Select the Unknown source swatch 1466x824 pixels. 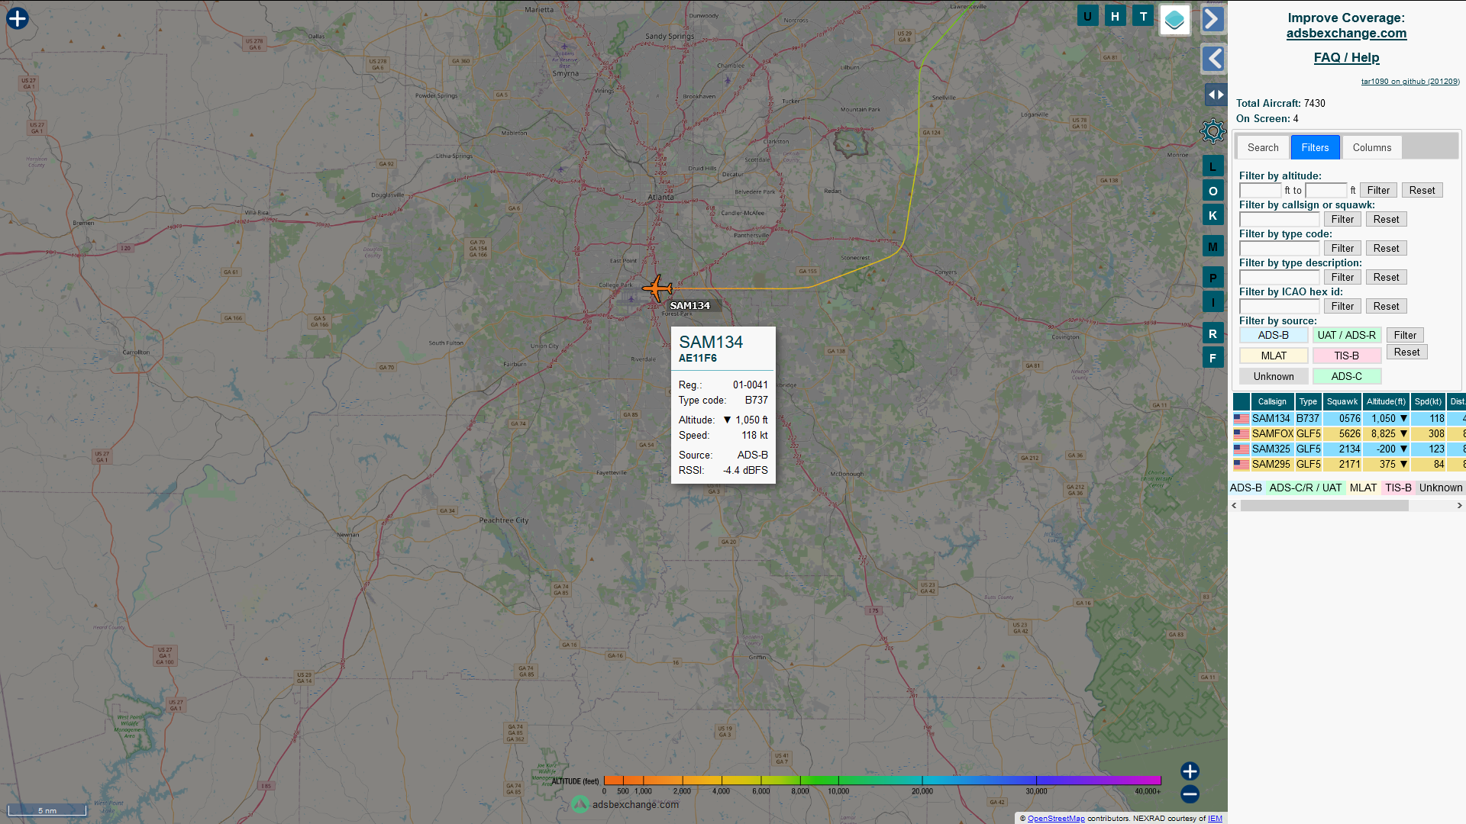[x=1273, y=376]
